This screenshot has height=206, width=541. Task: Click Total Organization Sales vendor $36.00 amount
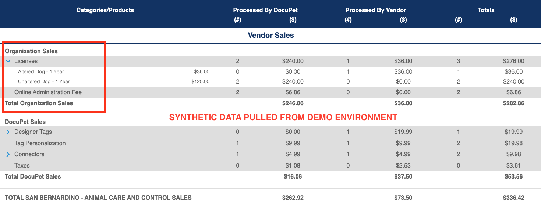click(403, 103)
